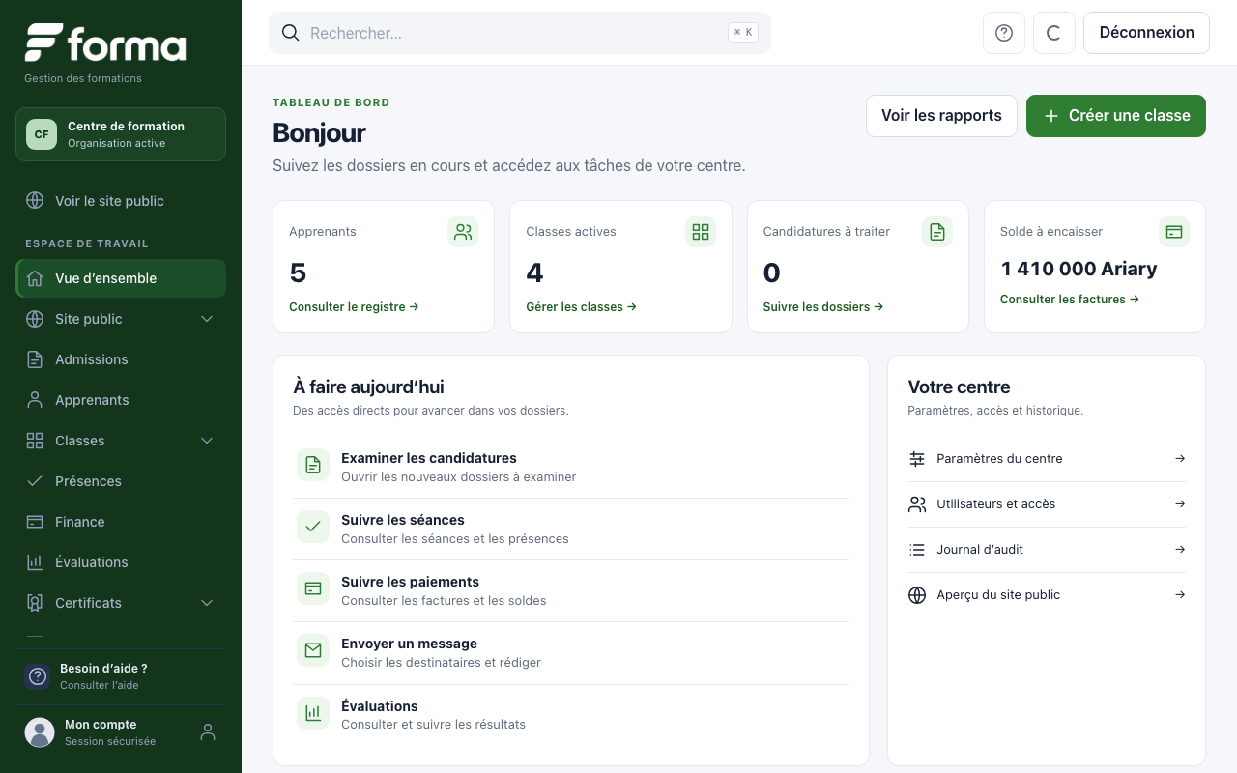Click the Déconnexion button

[1147, 33]
